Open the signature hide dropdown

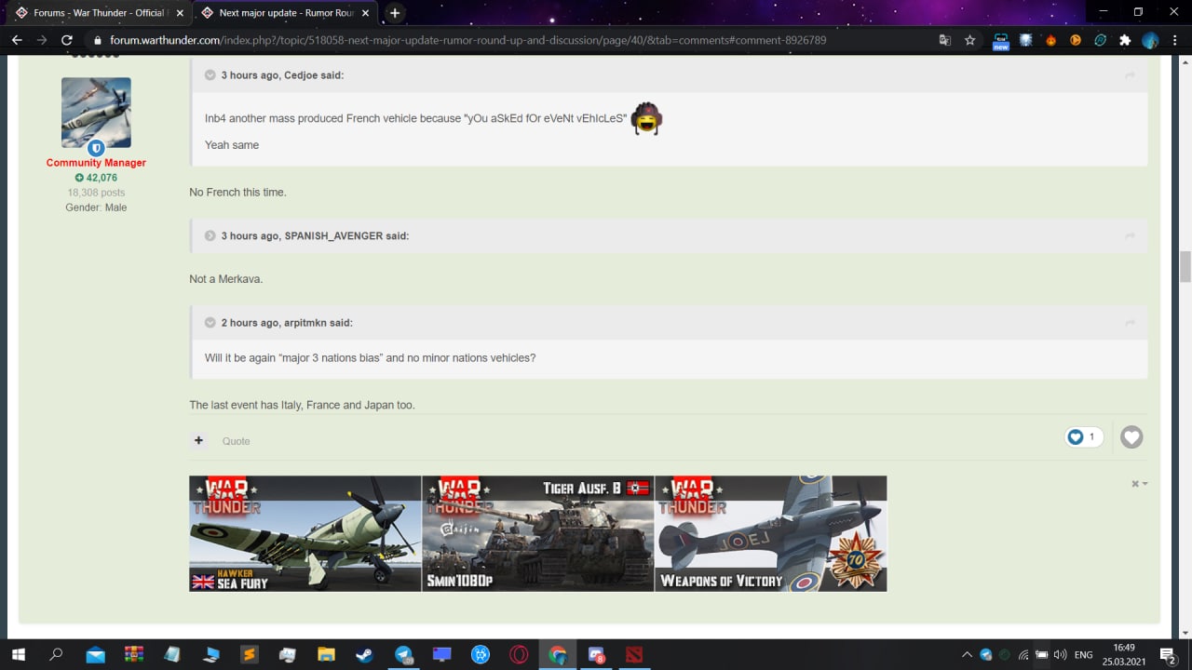(1140, 484)
